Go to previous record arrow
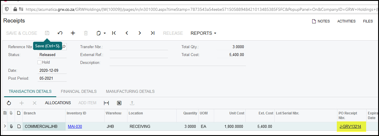The image size is (379, 136). coord(127,33)
